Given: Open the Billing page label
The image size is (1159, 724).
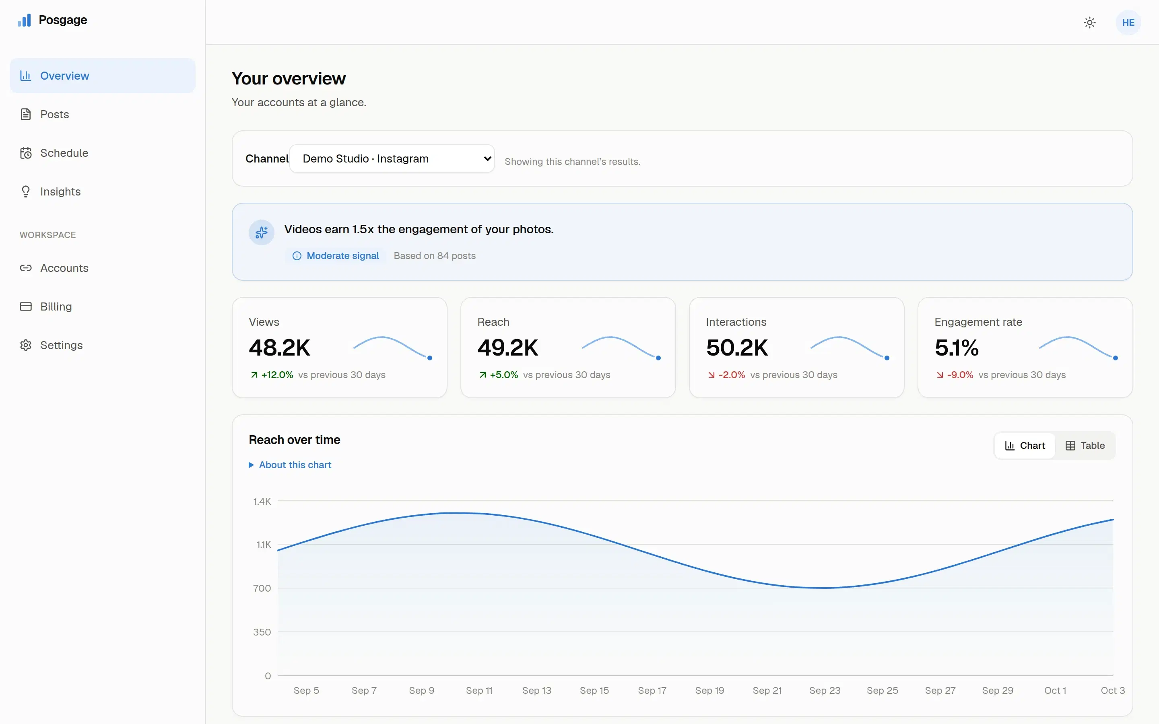Looking at the screenshot, I should pos(56,306).
